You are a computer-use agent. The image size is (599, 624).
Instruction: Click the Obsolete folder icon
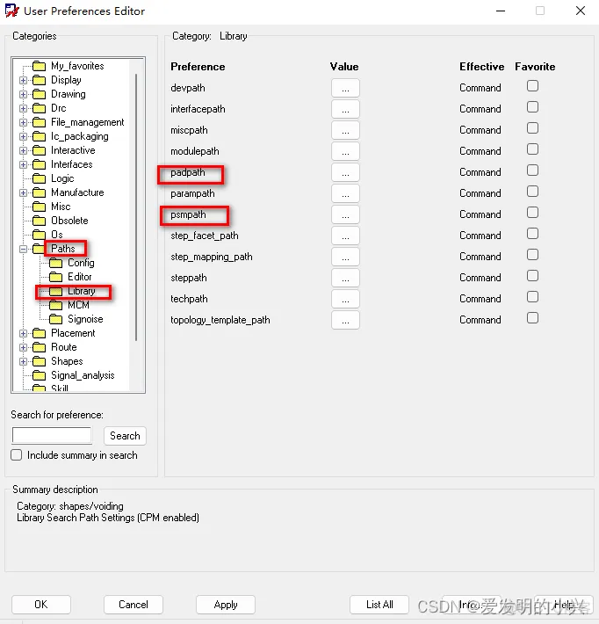[39, 221]
